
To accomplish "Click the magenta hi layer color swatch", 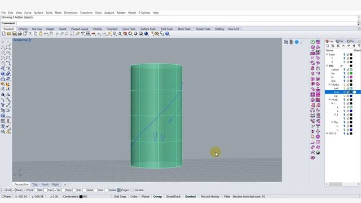I will [351, 77].
